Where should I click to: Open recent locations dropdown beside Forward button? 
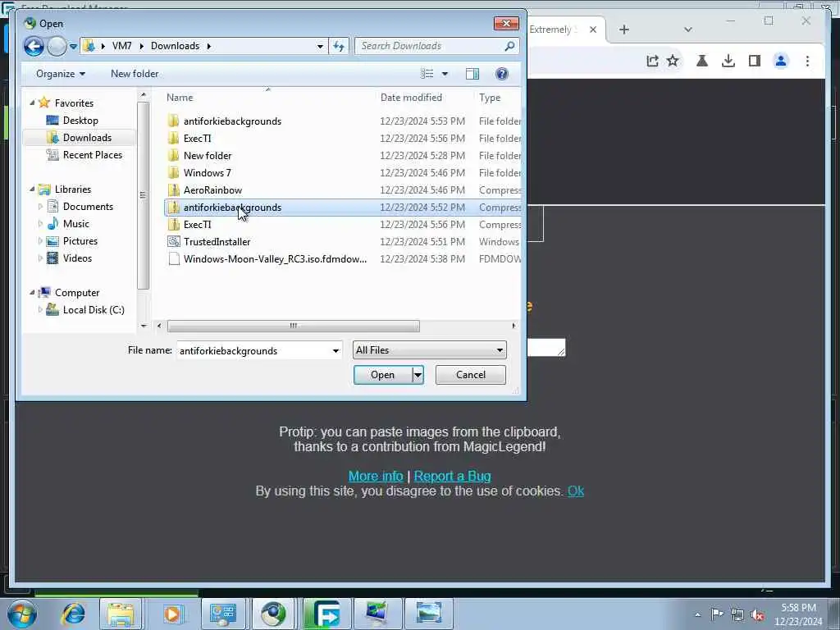pyautogui.click(x=73, y=47)
